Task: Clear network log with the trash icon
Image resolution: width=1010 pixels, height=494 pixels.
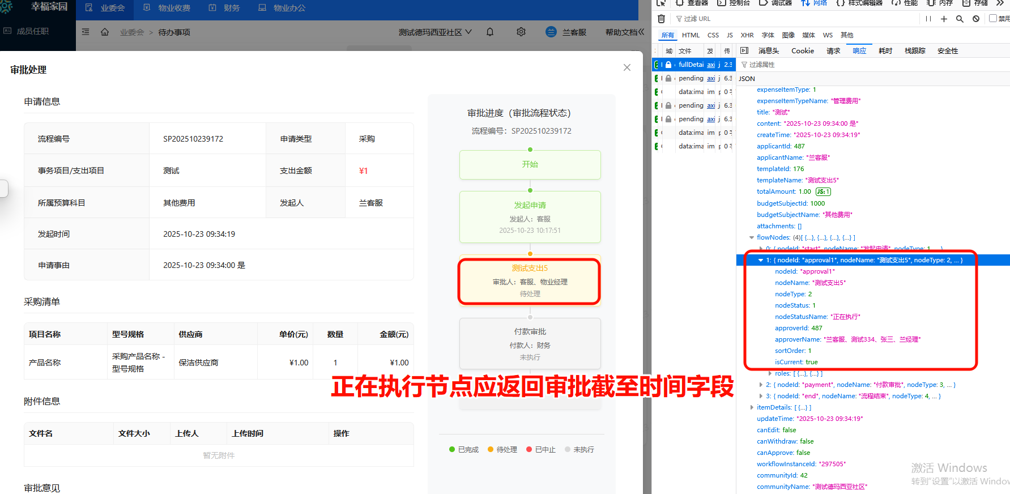Action: (x=661, y=19)
